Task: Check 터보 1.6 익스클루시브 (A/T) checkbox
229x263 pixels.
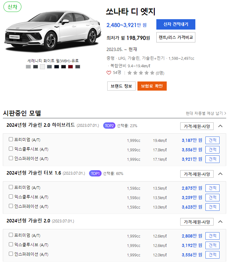Action: point(11,197)
